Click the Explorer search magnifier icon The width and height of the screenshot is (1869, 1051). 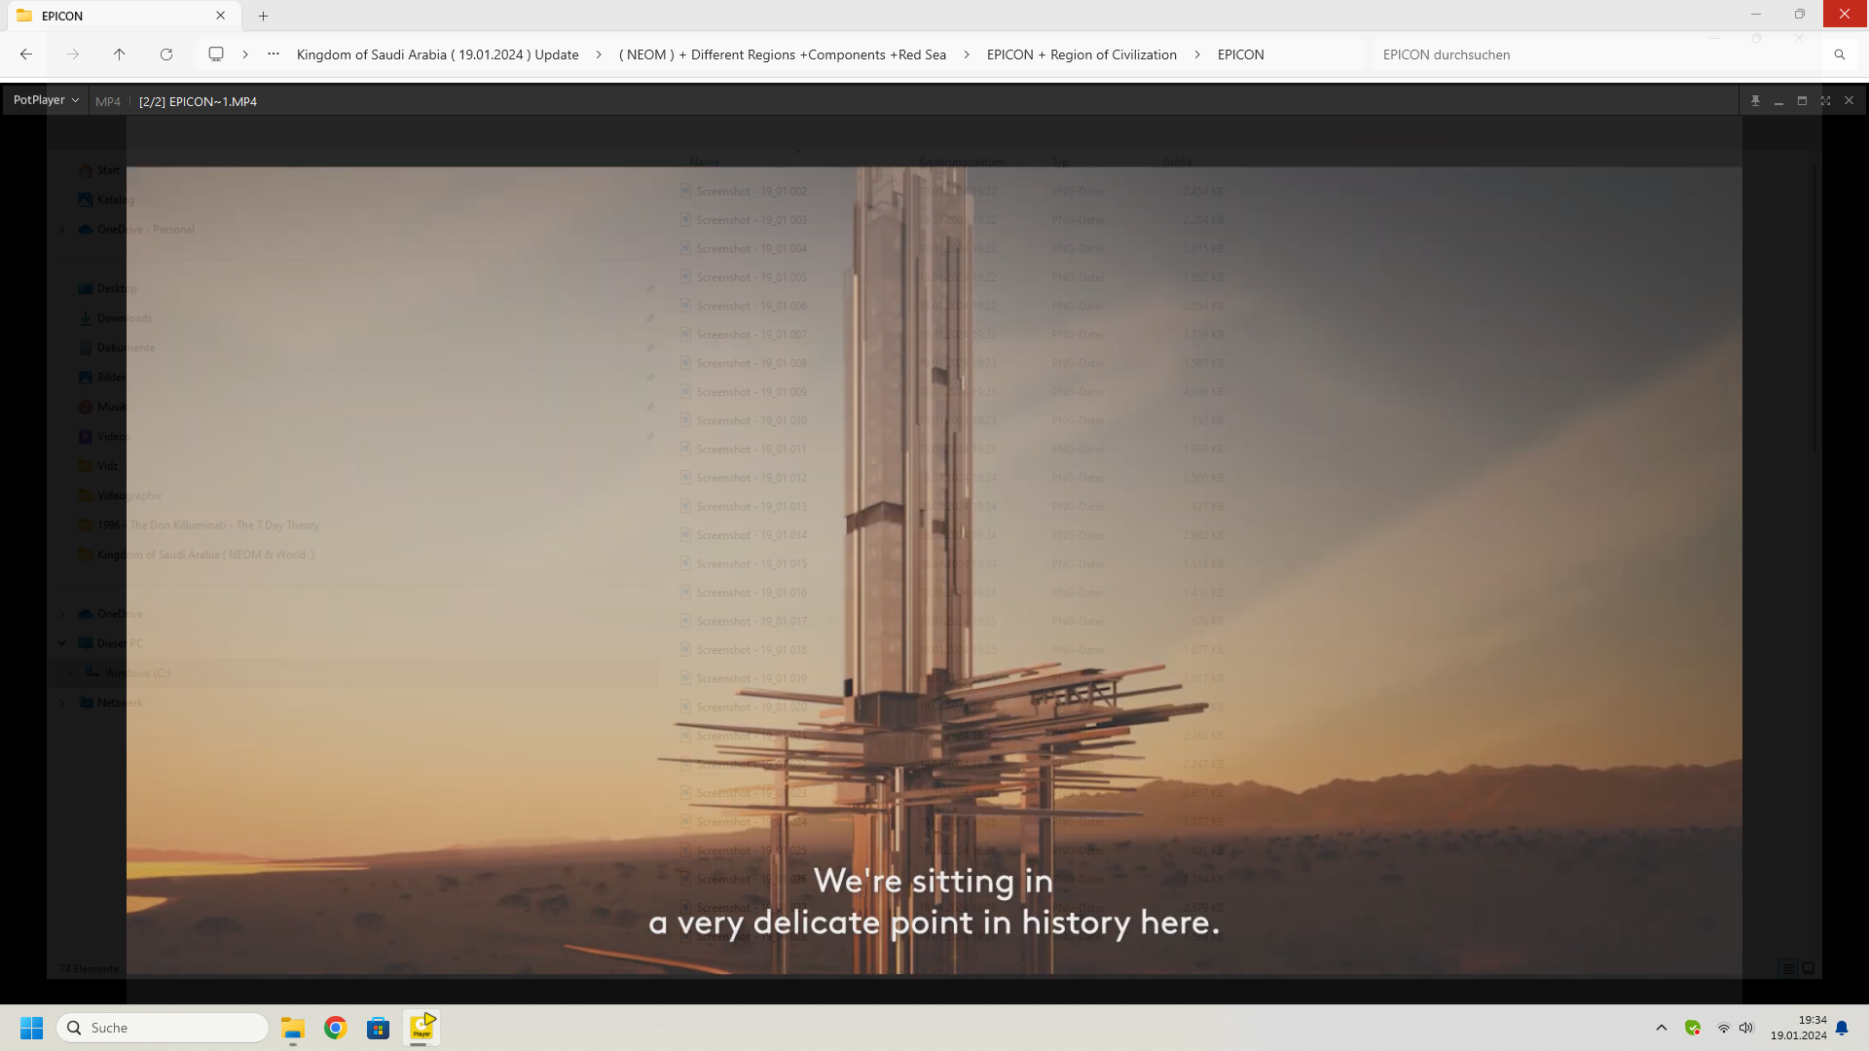[1840, 54]
